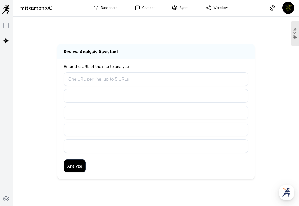Open the Agent section
The height and width of the screenshot is (206, 299).
pos(180,8)
